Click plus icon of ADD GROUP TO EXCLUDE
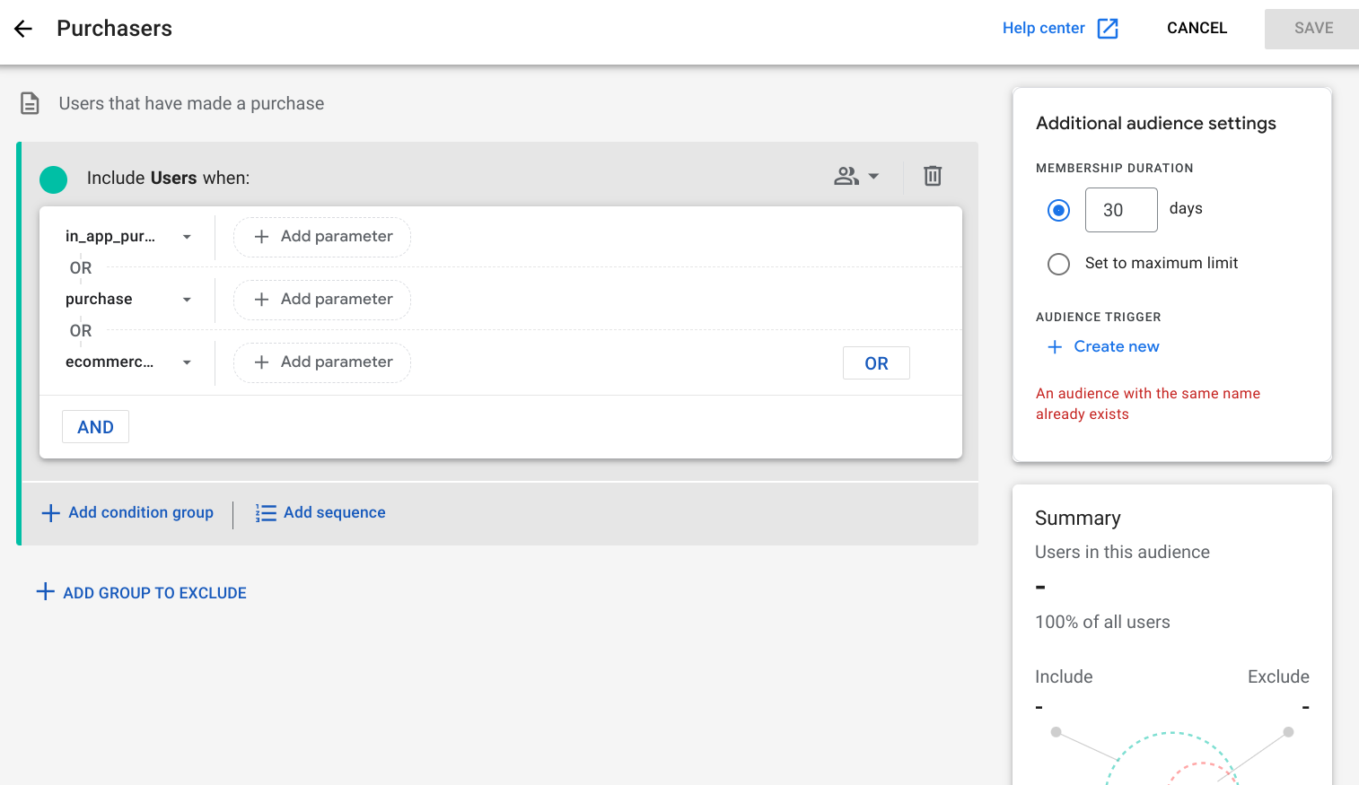Image resolution: width=1359 pixels, height=785 pixels. click(45, 592)
